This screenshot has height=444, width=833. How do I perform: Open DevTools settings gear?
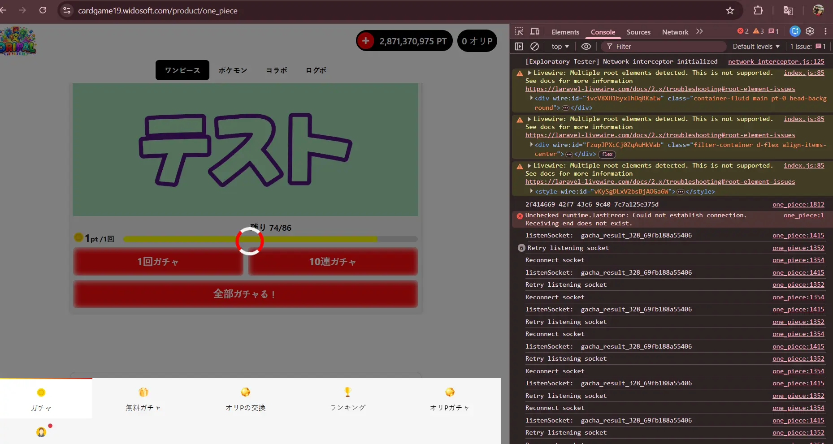(810, 31)
